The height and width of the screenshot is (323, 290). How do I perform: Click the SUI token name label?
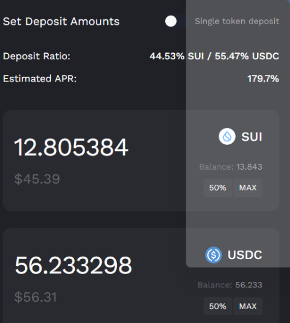[252, 136]
